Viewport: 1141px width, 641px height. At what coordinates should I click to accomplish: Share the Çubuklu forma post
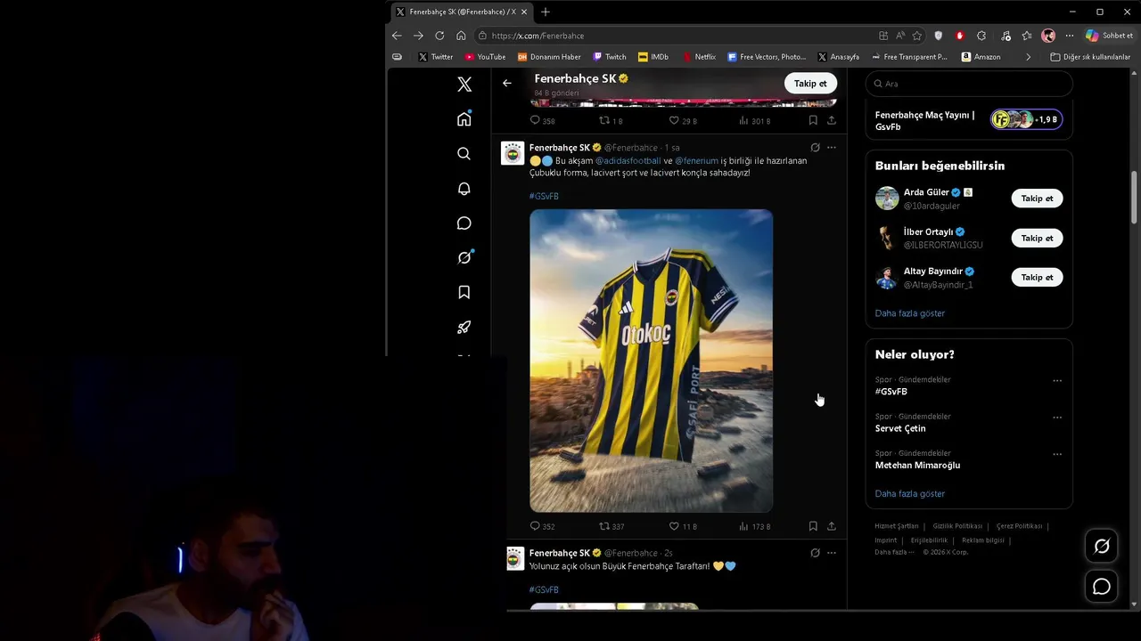pos(832,526)
